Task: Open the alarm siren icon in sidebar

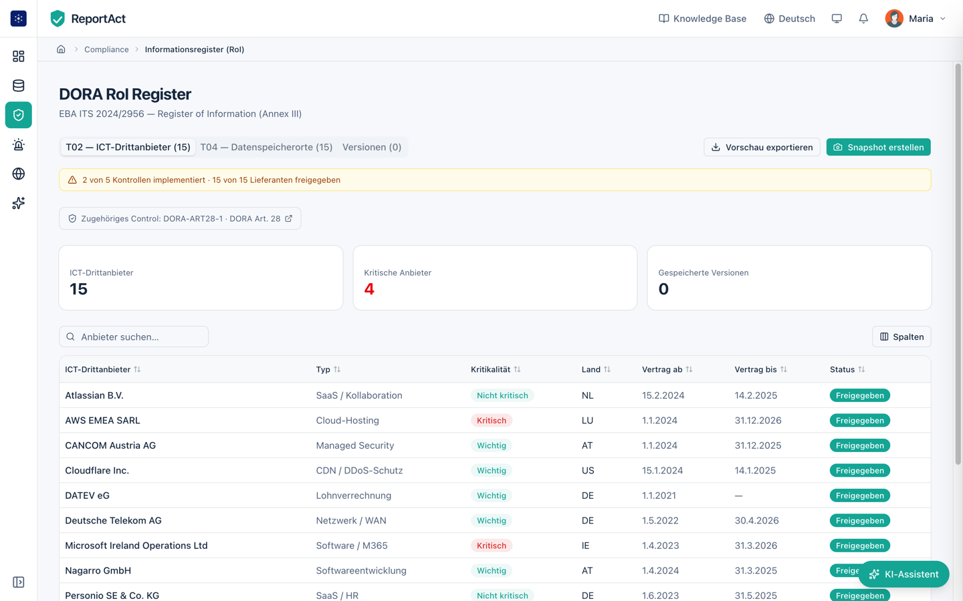Action: pyautogui.click(x=19, y=144)
